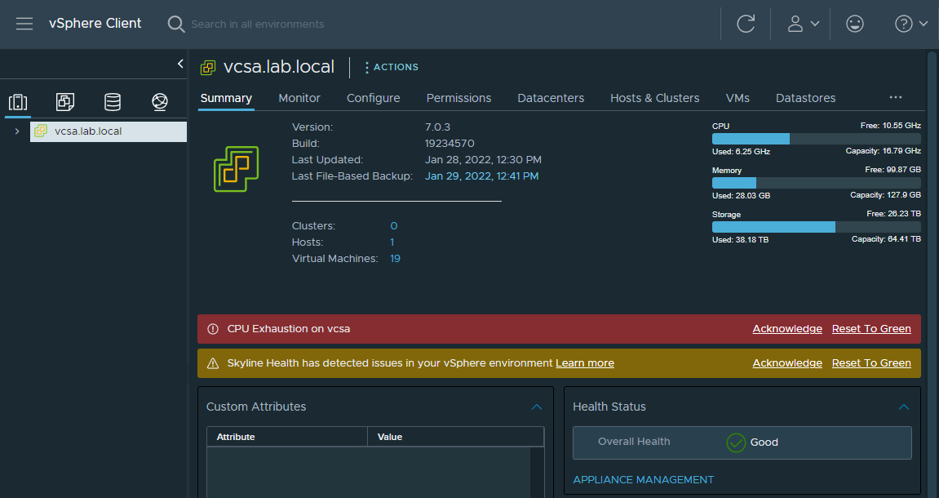Acknowledge the Skyline Health warning
This screenshot has width=939, height=498.
787,363
